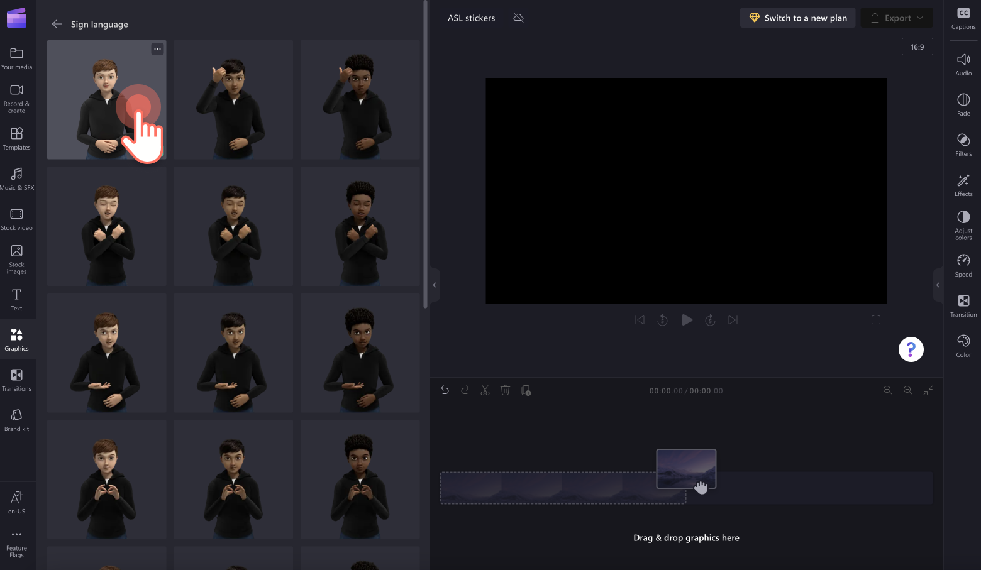Open the Captions panel

coord(963,19)
